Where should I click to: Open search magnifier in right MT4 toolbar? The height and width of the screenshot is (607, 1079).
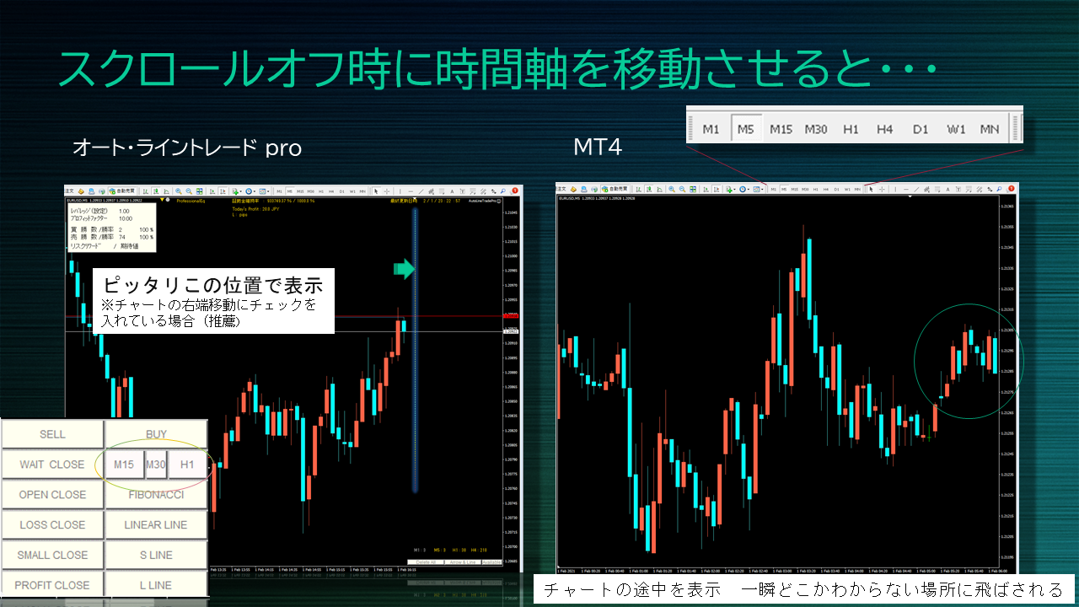(x=1000, y=189)
